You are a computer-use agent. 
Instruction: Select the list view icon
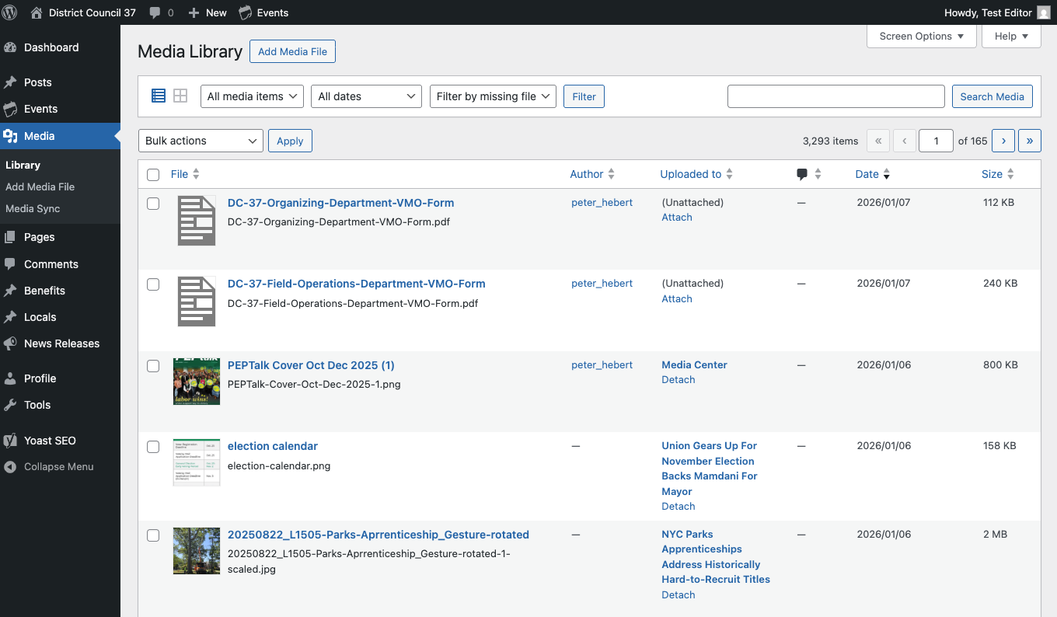(158, 96)
